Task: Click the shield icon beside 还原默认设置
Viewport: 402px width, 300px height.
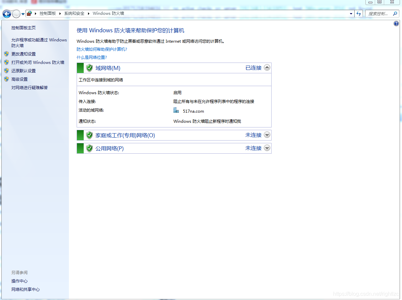Action: (x=6, y=71)
